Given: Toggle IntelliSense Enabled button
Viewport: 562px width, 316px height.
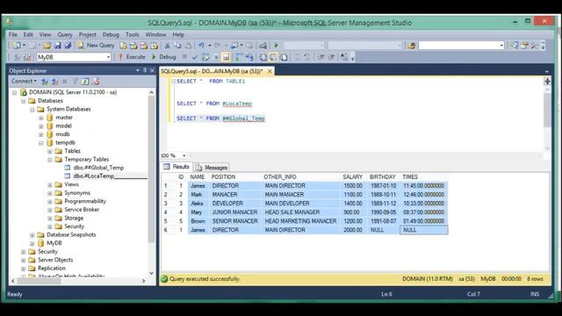Looking at the screenshot, I should click(x=226, y=57).
